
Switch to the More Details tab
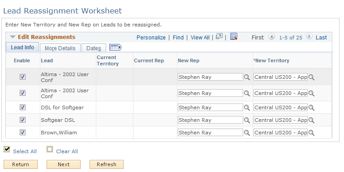point(60,48)
